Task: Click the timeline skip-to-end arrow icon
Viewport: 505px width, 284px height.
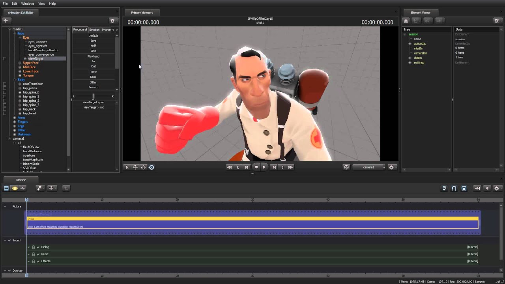Action: point(477,188)
